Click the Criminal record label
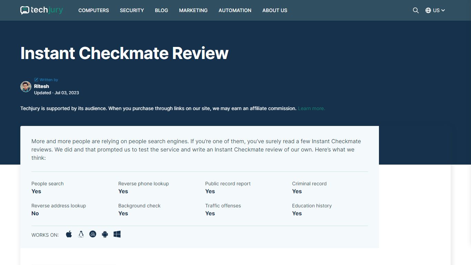The image size is (471, 265). click(309, 184)
